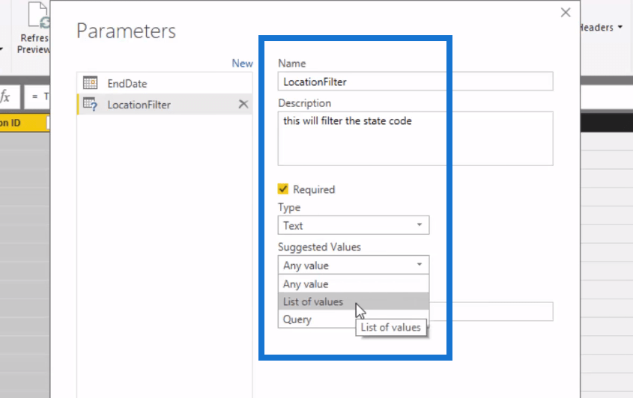Screen dimensions: 633x398
Task: Click the yellow ID column header
Action: [24, 123]
